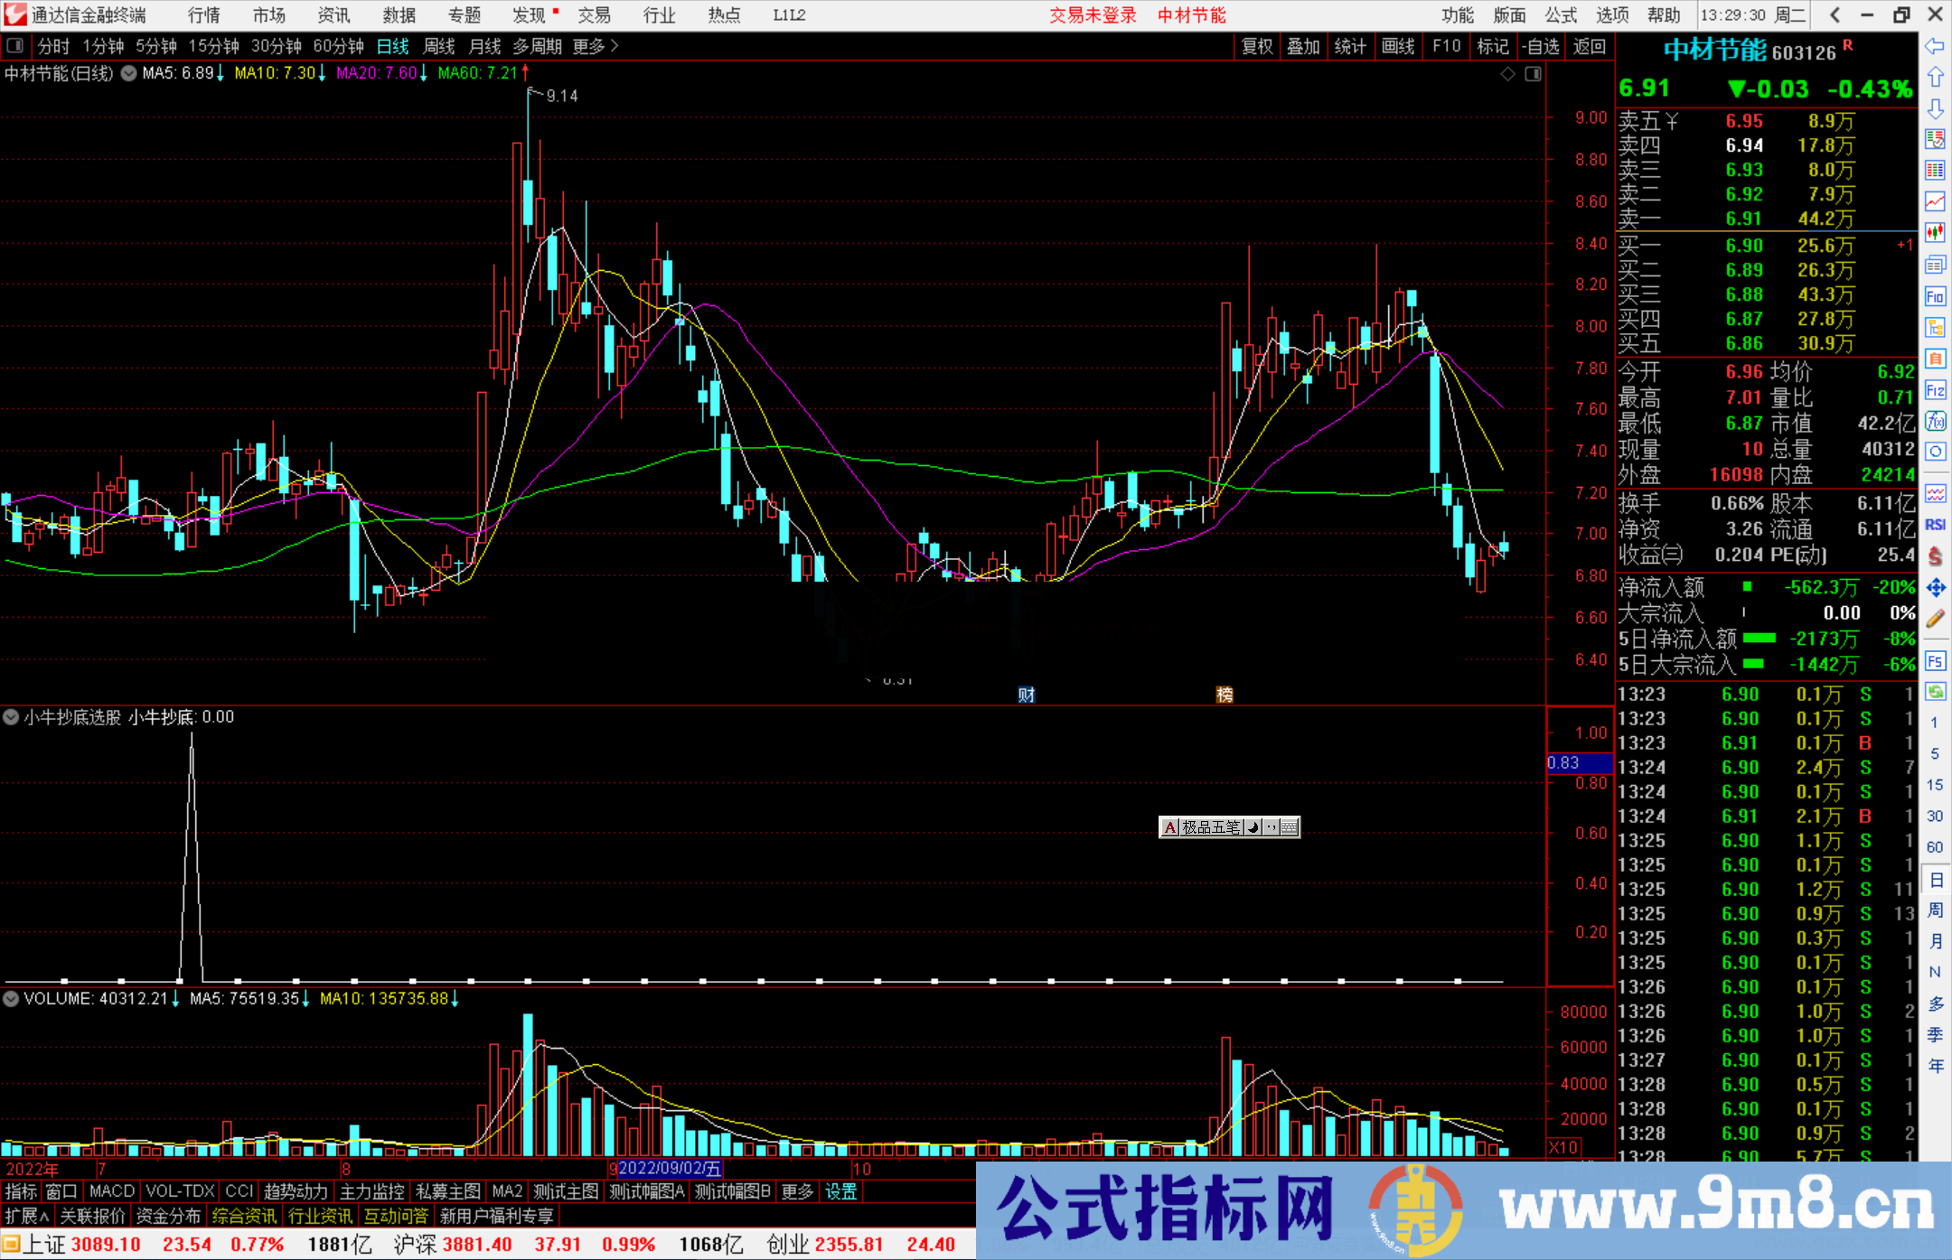Open the red line trend chart icon

tap(1935, 202)
